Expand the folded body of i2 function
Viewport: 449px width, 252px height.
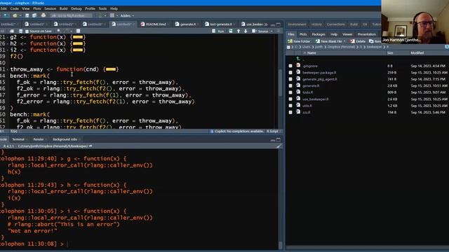coord(78,50)
